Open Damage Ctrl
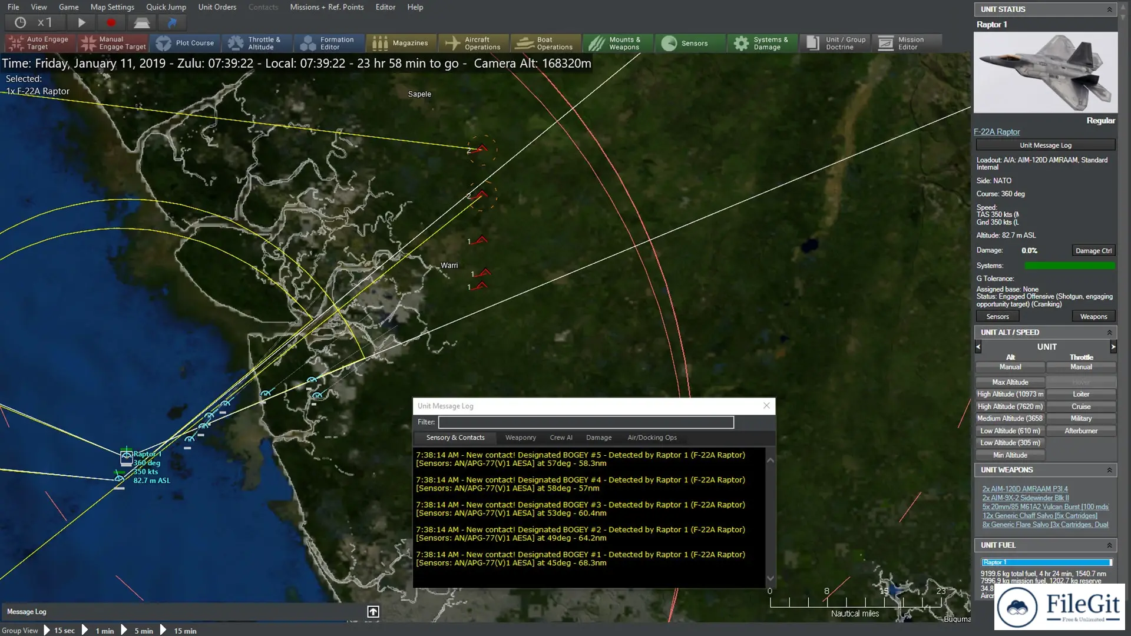The height and width of the screenshot is (636, 1131). click(x=1093, y=251)
